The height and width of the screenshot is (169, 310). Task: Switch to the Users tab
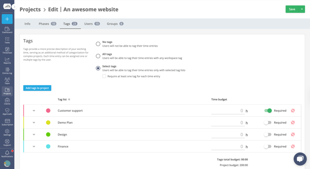click(92, 24)
